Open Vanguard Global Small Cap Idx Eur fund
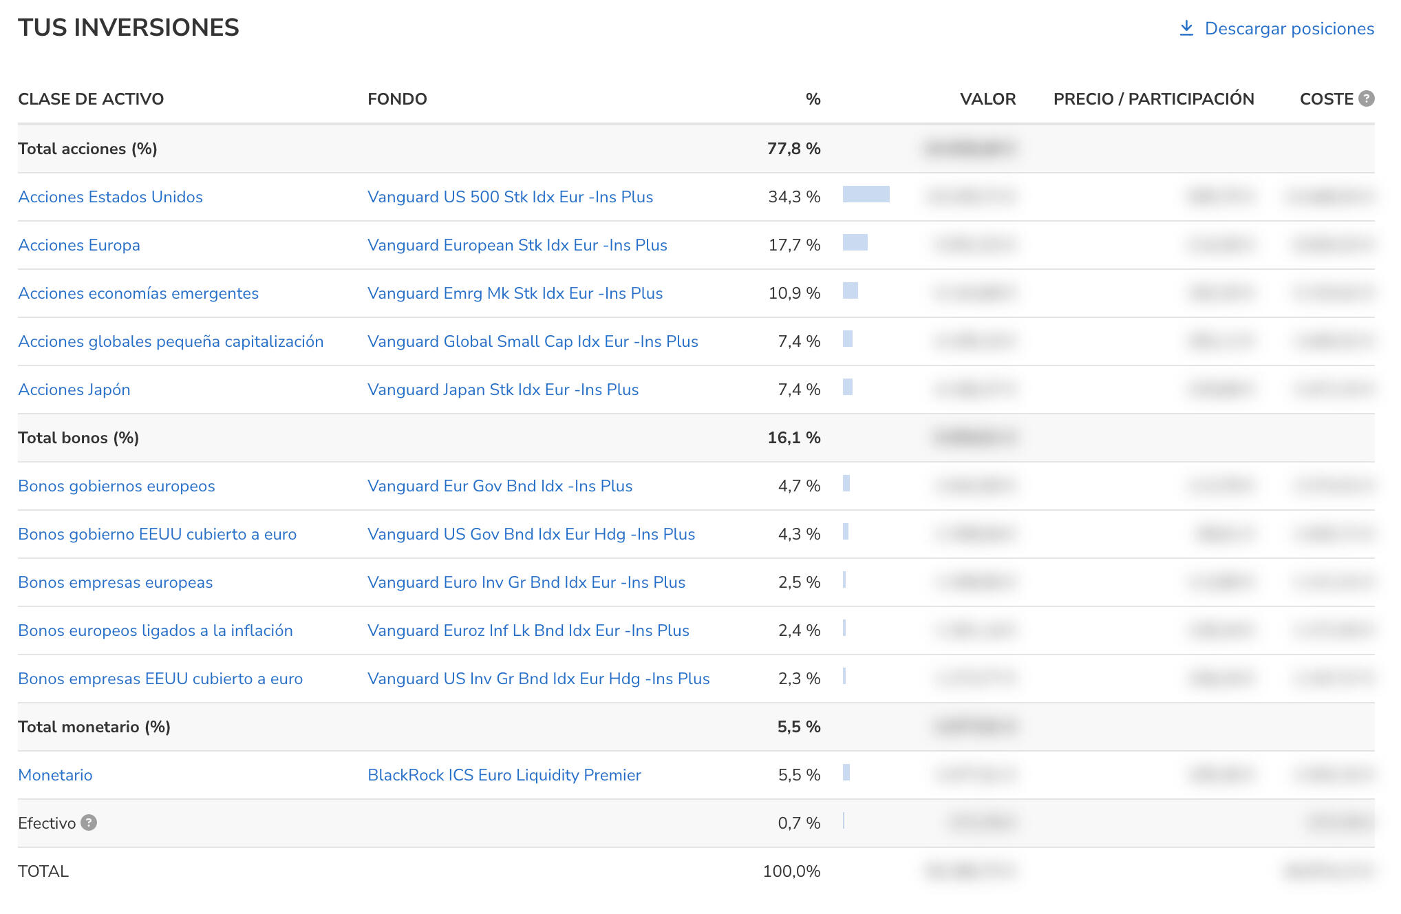The width and height of the screenshot is (1401, 914). (x=533, y=341)
